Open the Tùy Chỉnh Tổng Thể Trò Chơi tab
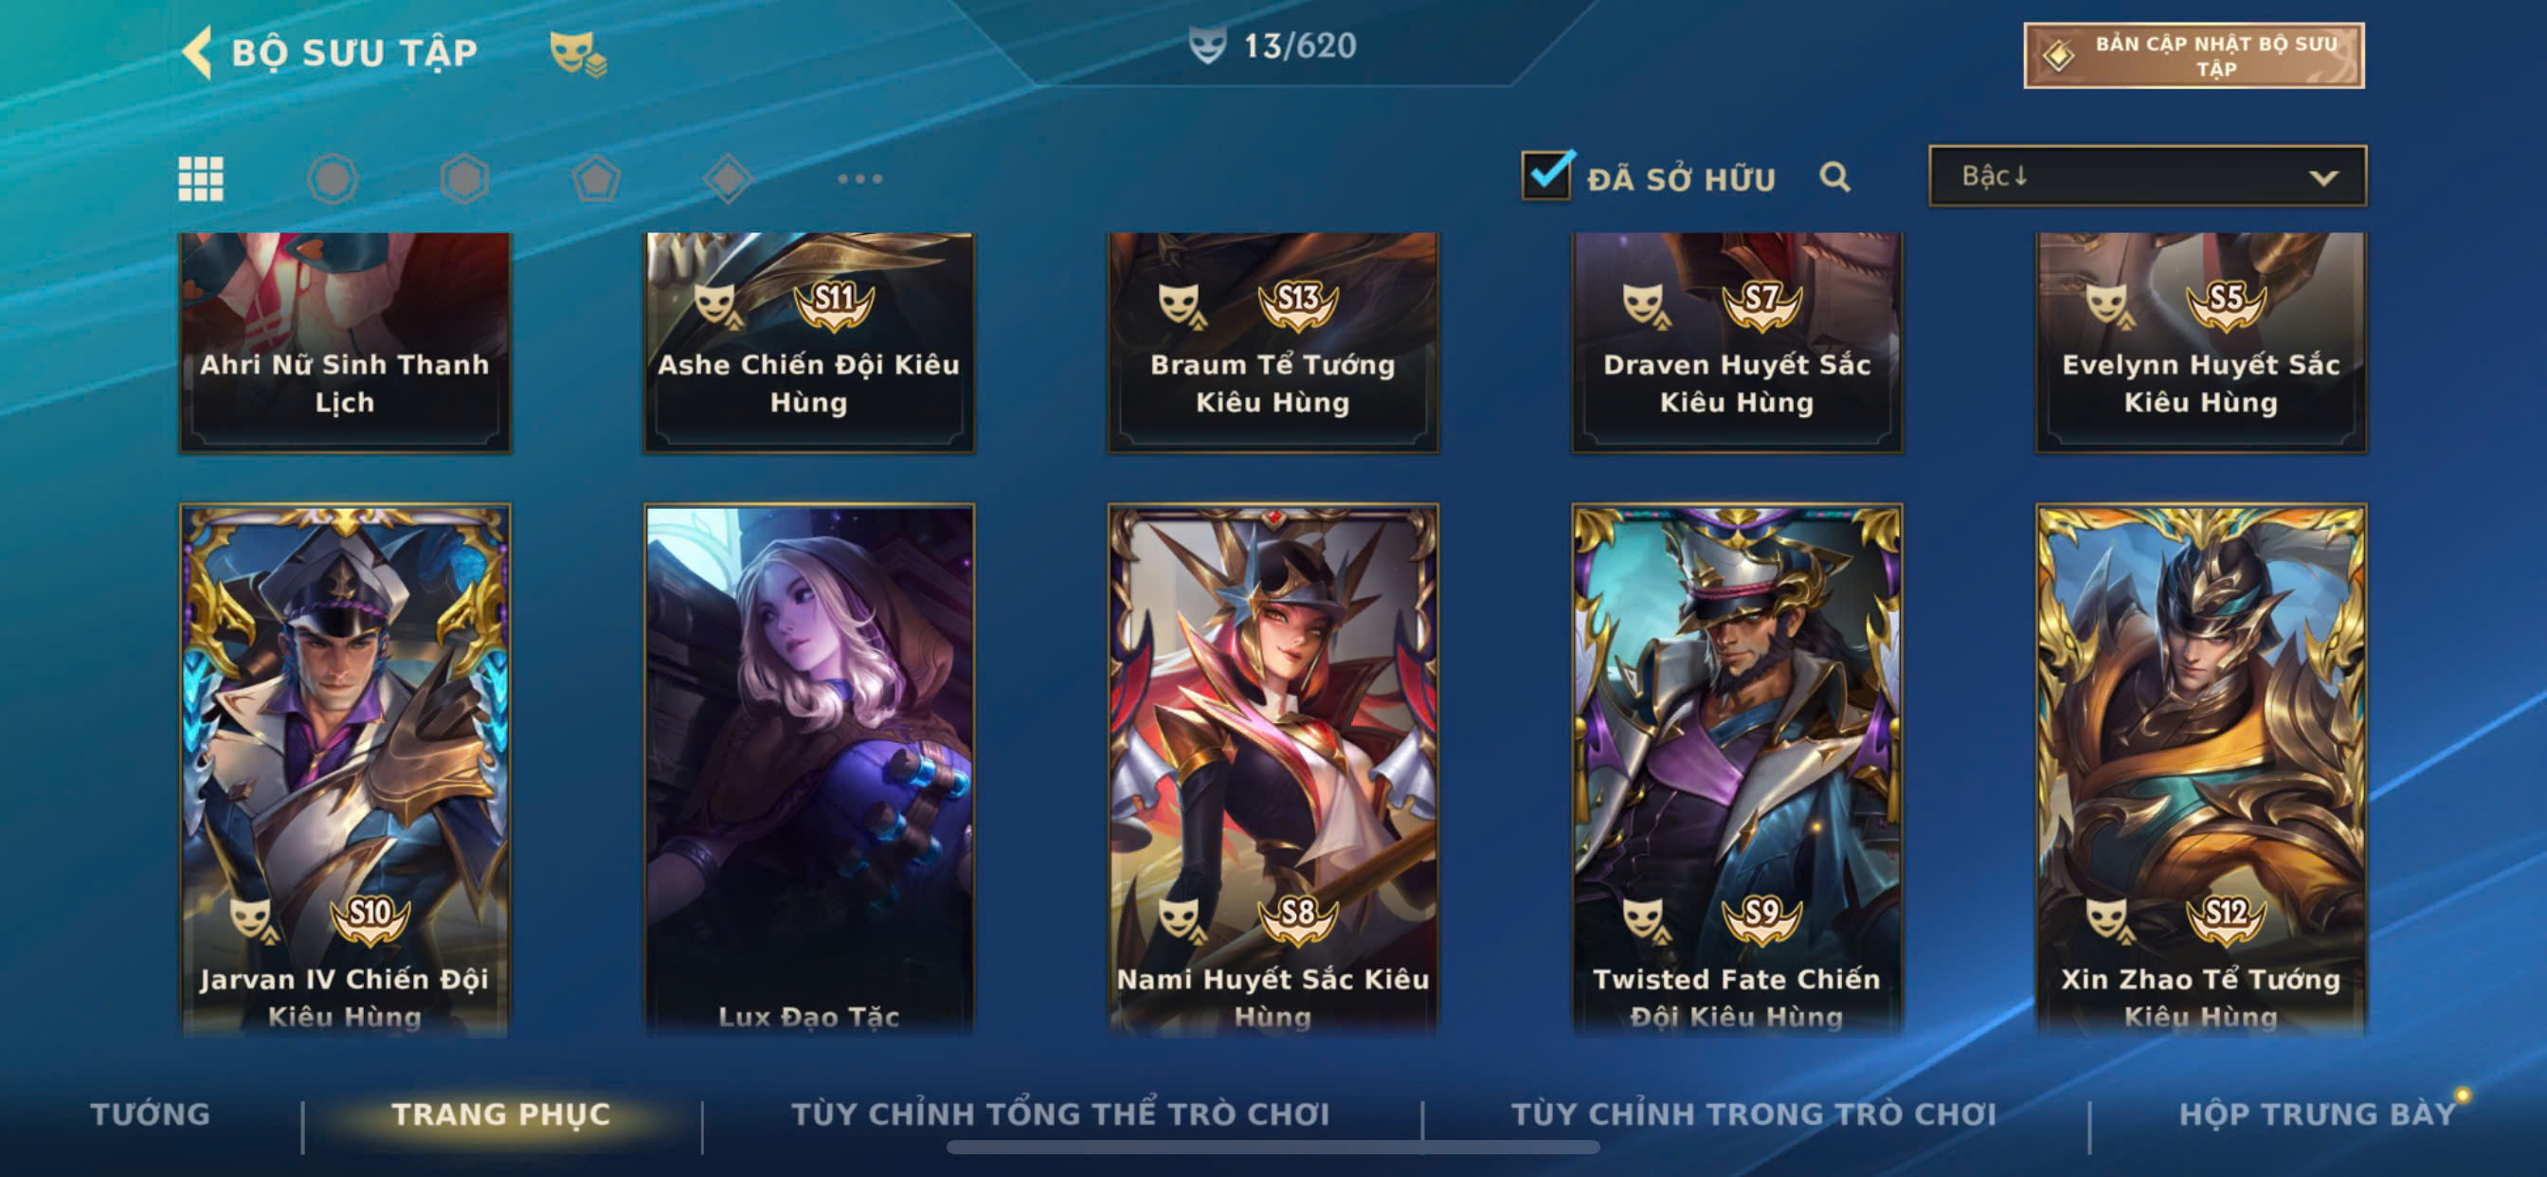2547x1177 pixels. click(x=1060, y=1114)
